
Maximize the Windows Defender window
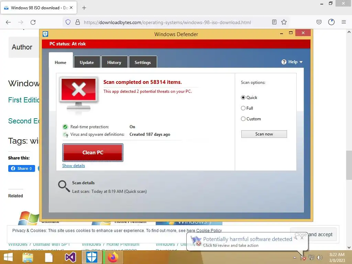pos(291,33)
